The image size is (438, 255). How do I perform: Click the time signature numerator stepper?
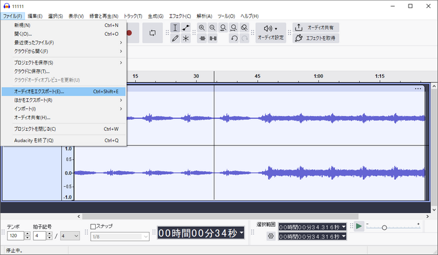pos(49,236)
